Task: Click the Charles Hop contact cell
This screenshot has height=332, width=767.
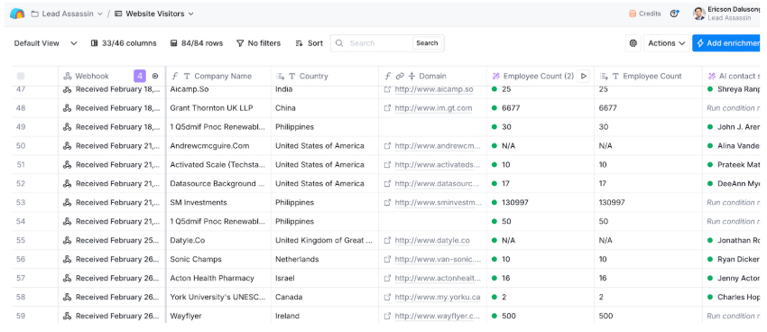Action: pyautogui.click(x=732, y=298)
